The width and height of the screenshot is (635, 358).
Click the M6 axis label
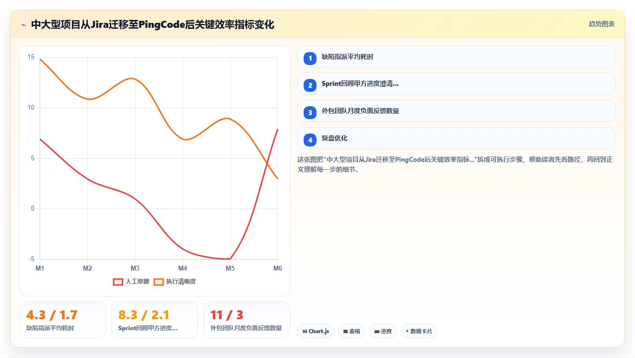pos(278,268)
